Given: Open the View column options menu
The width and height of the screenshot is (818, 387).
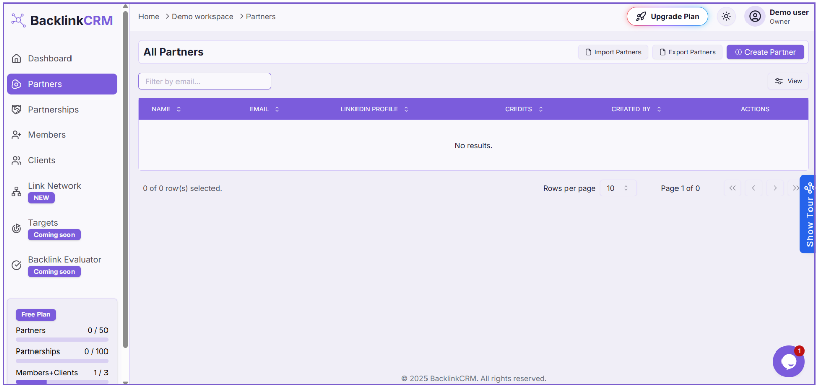Looking at the screenshot, I should click(x=788, y=81).
